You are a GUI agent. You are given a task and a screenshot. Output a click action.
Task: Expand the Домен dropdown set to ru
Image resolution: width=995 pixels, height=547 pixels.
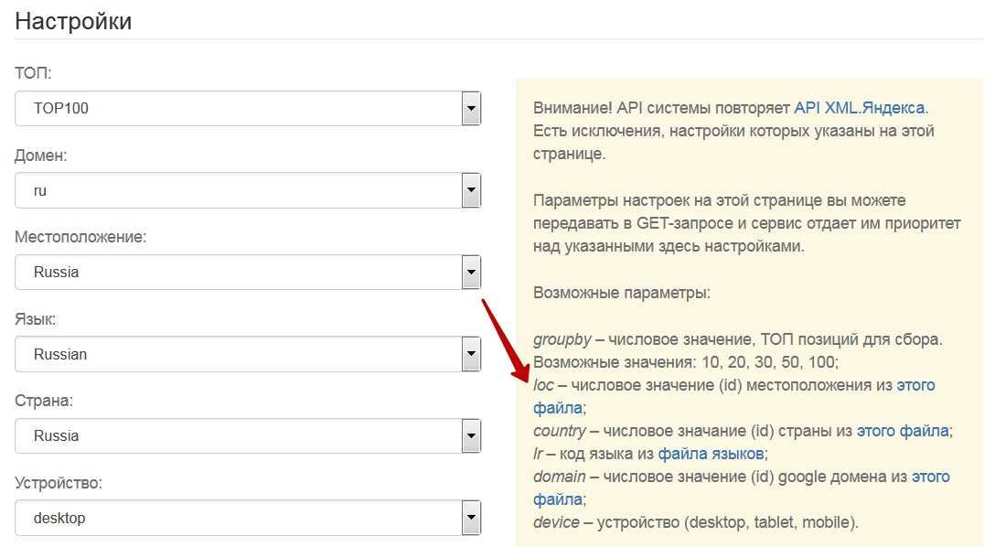coord(247,190)
